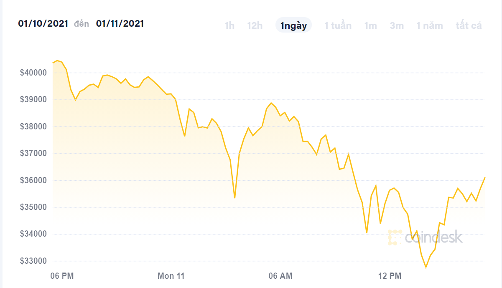This screenshot has width=502, height=288.
Task: Select the active 1ngày range tab
Action: [x=293, y=25]
